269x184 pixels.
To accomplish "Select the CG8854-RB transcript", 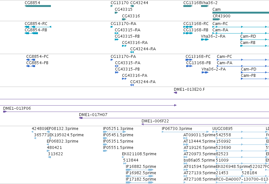I will point(31,33).
